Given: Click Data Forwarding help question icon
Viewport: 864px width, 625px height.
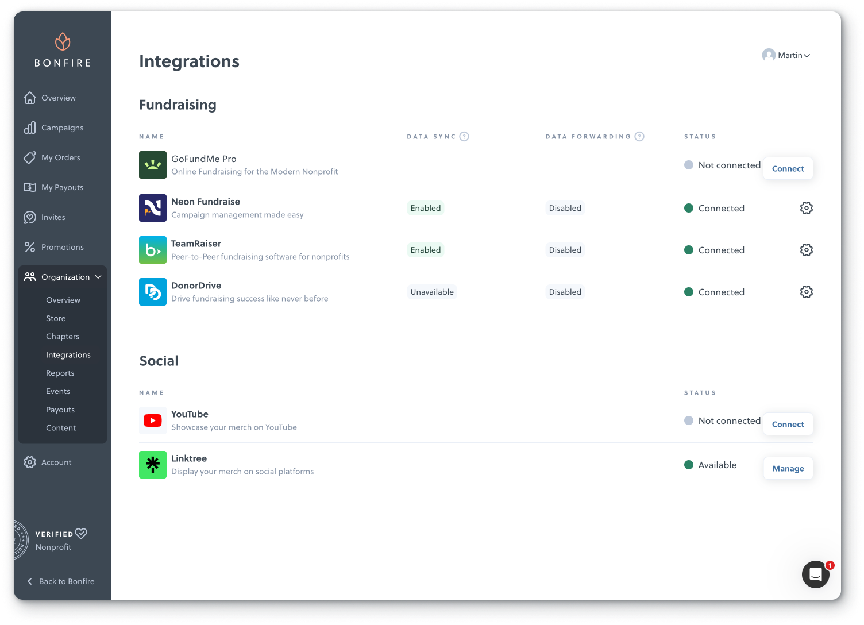Looking at the screenshot, I should coord(639,137).
